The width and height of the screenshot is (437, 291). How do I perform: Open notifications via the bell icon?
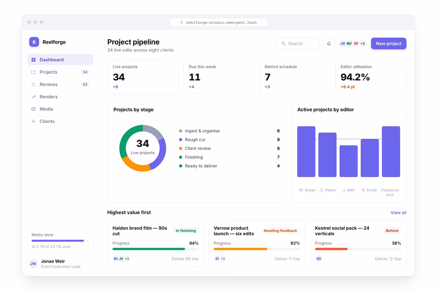pos(328,44)
